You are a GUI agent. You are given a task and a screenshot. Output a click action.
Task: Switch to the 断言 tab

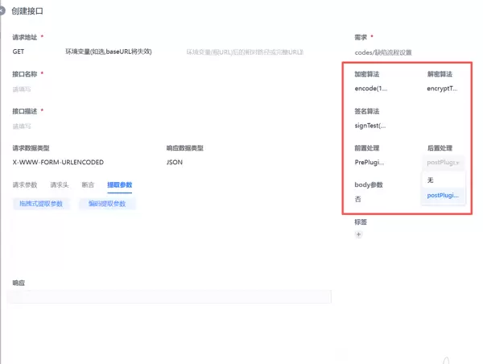(x=88, y=185)
